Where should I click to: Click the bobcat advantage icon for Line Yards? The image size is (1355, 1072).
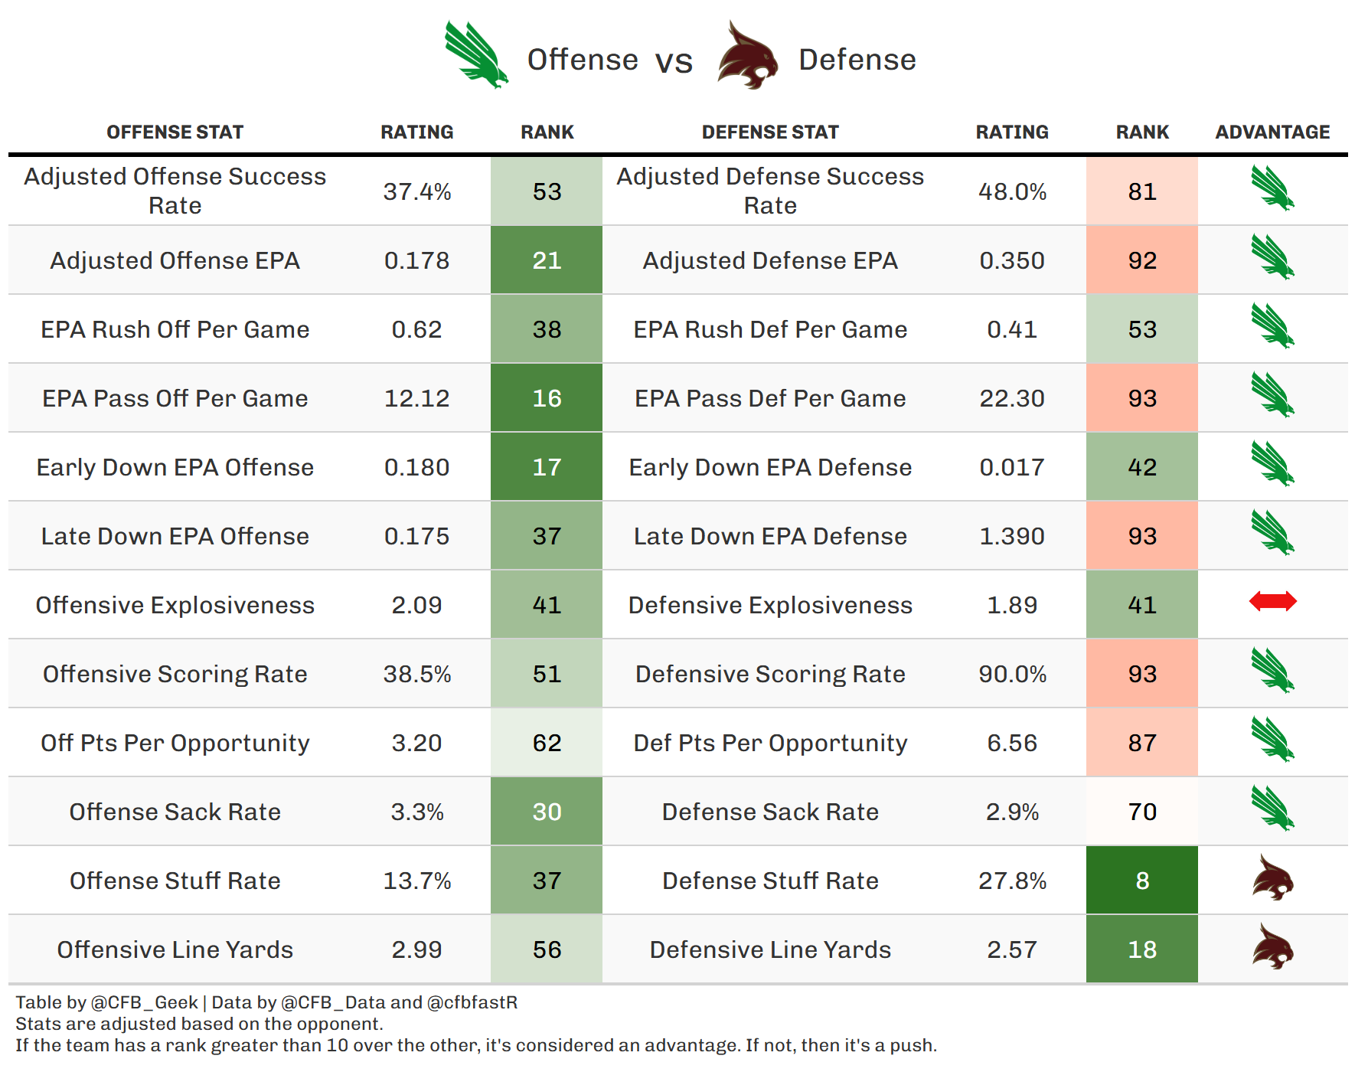1272,946
